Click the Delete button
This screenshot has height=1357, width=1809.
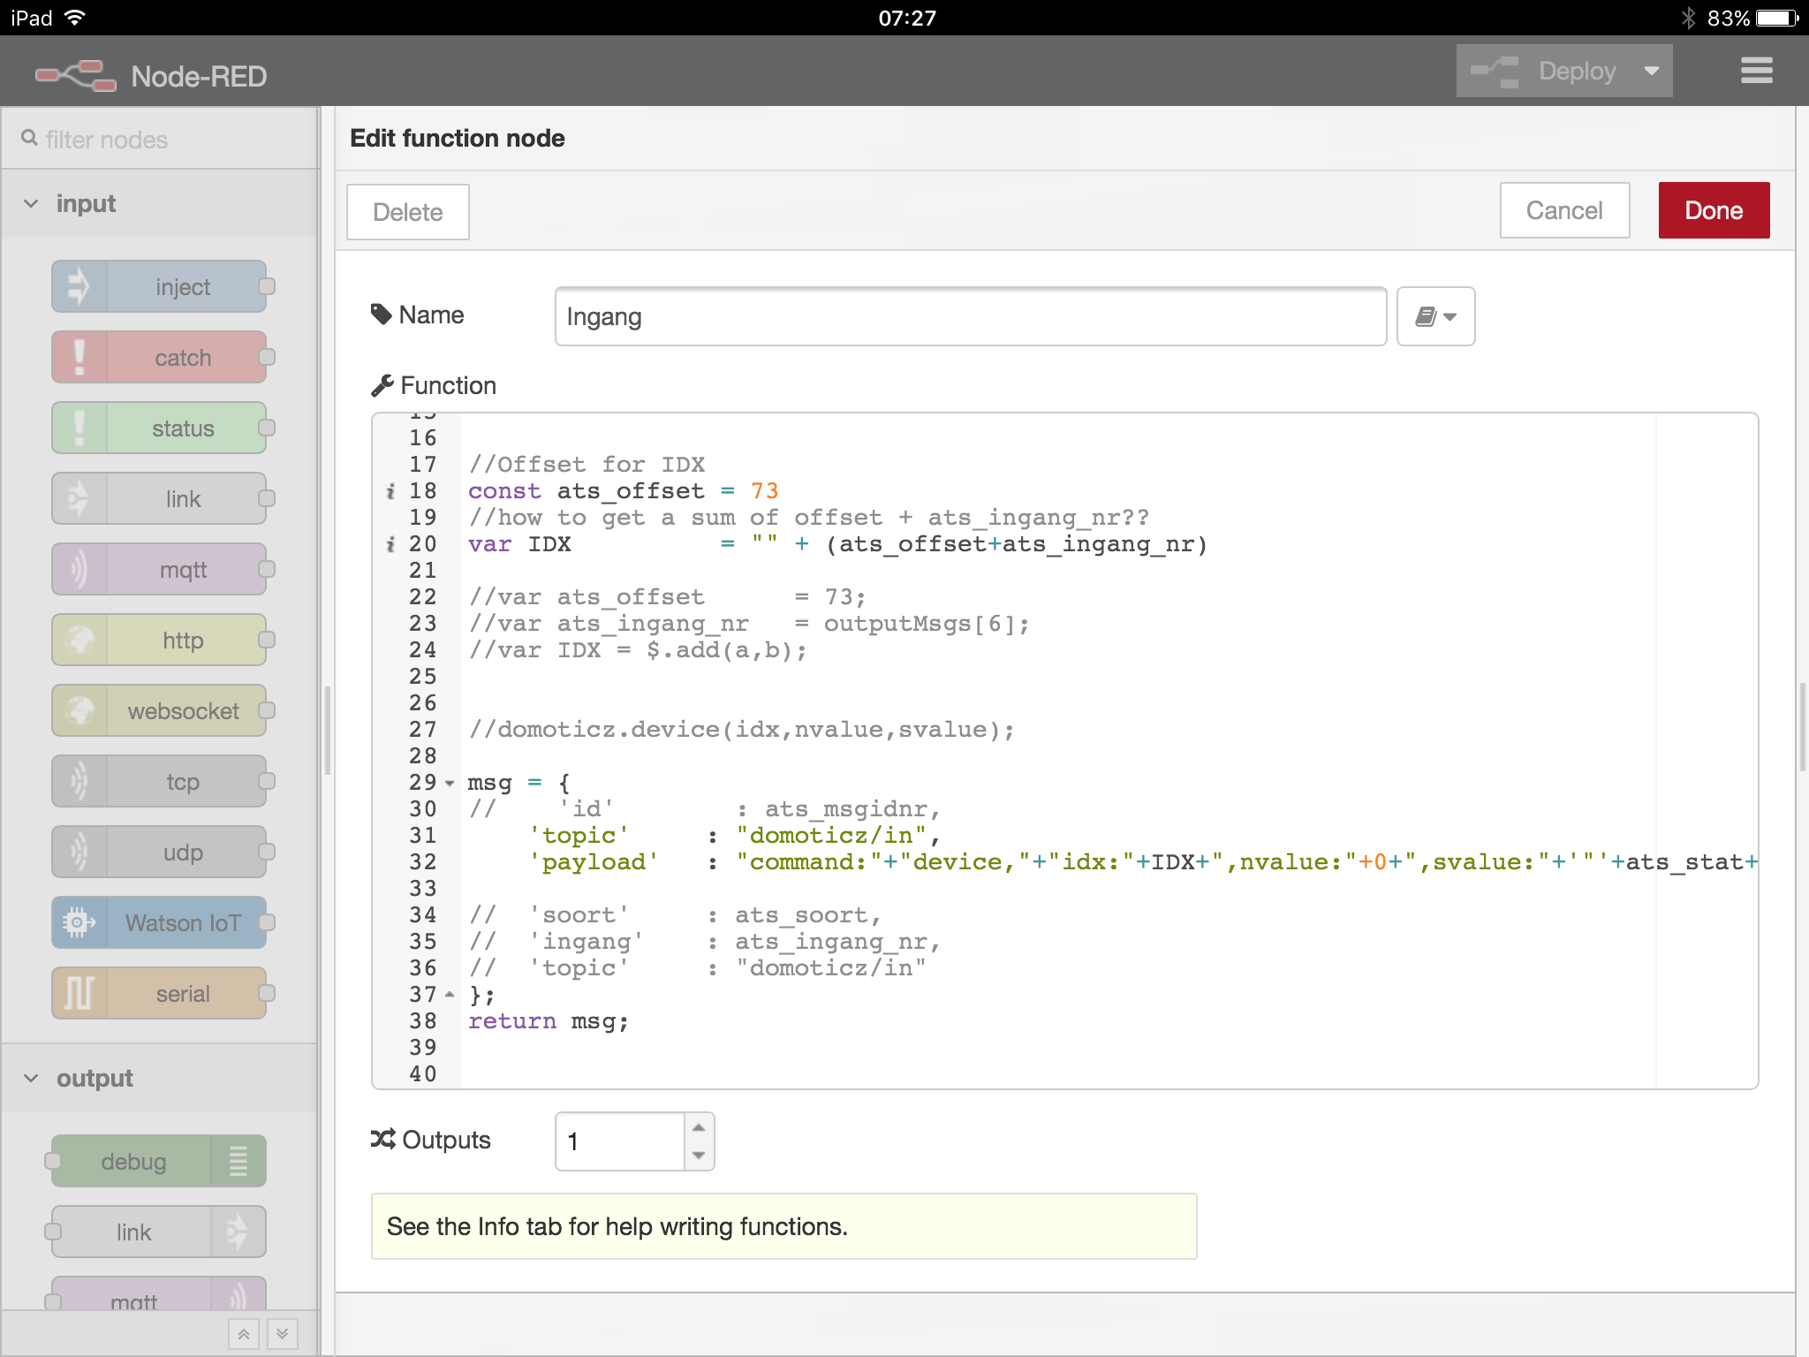pyautogui.click(x=408, y=212)
